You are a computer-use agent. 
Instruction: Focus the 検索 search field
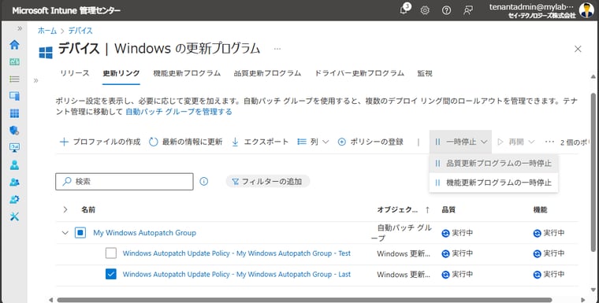coord(125,182)
